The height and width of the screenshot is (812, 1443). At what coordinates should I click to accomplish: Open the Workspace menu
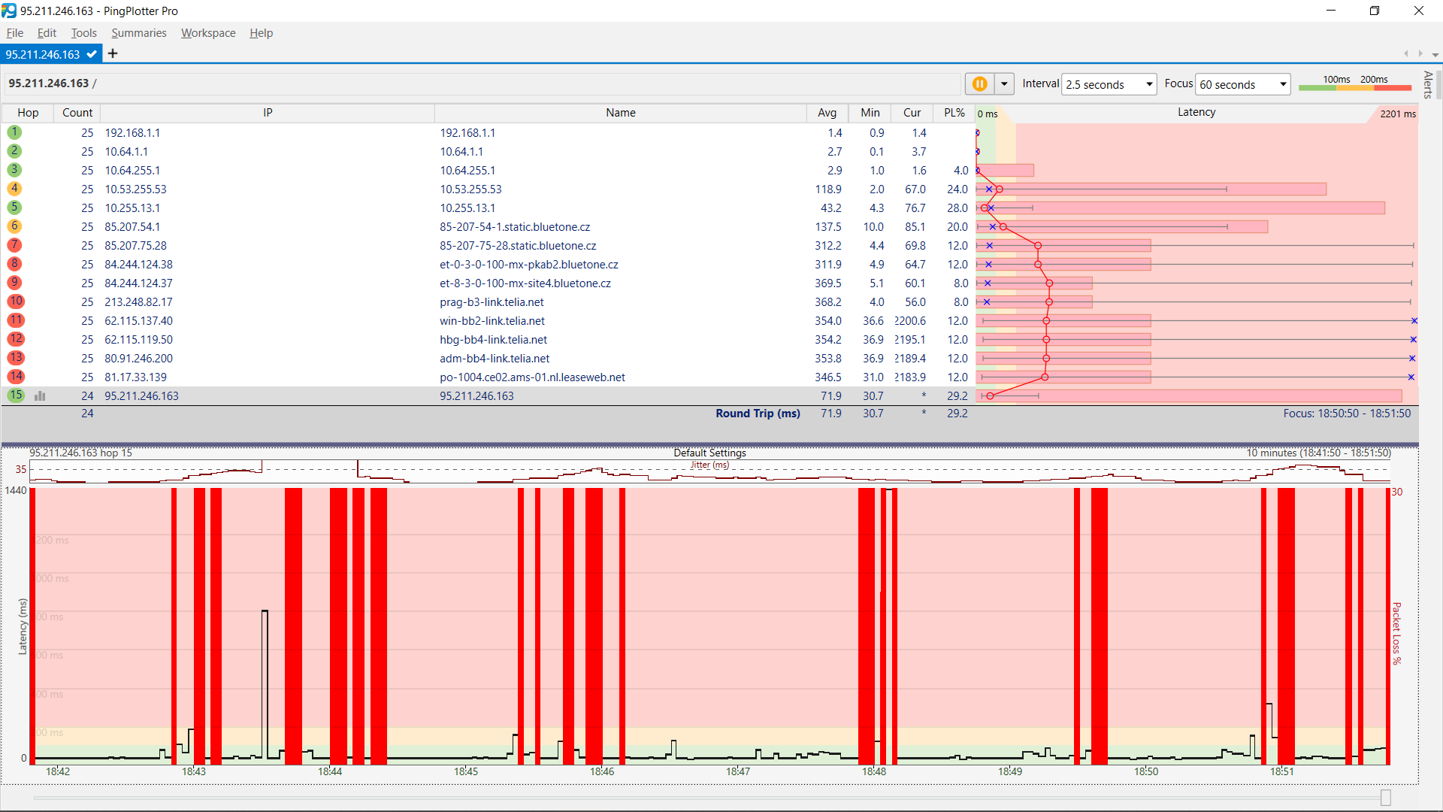pyautogui.click(x=208, y=33)
